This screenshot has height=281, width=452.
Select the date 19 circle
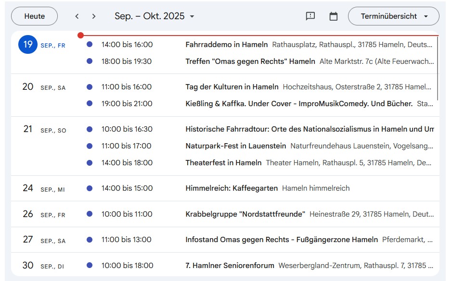[28, 45]
